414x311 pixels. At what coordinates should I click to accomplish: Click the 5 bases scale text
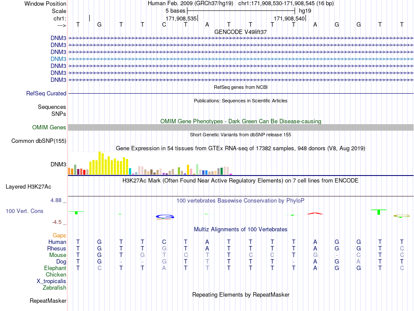coord(175,11)
